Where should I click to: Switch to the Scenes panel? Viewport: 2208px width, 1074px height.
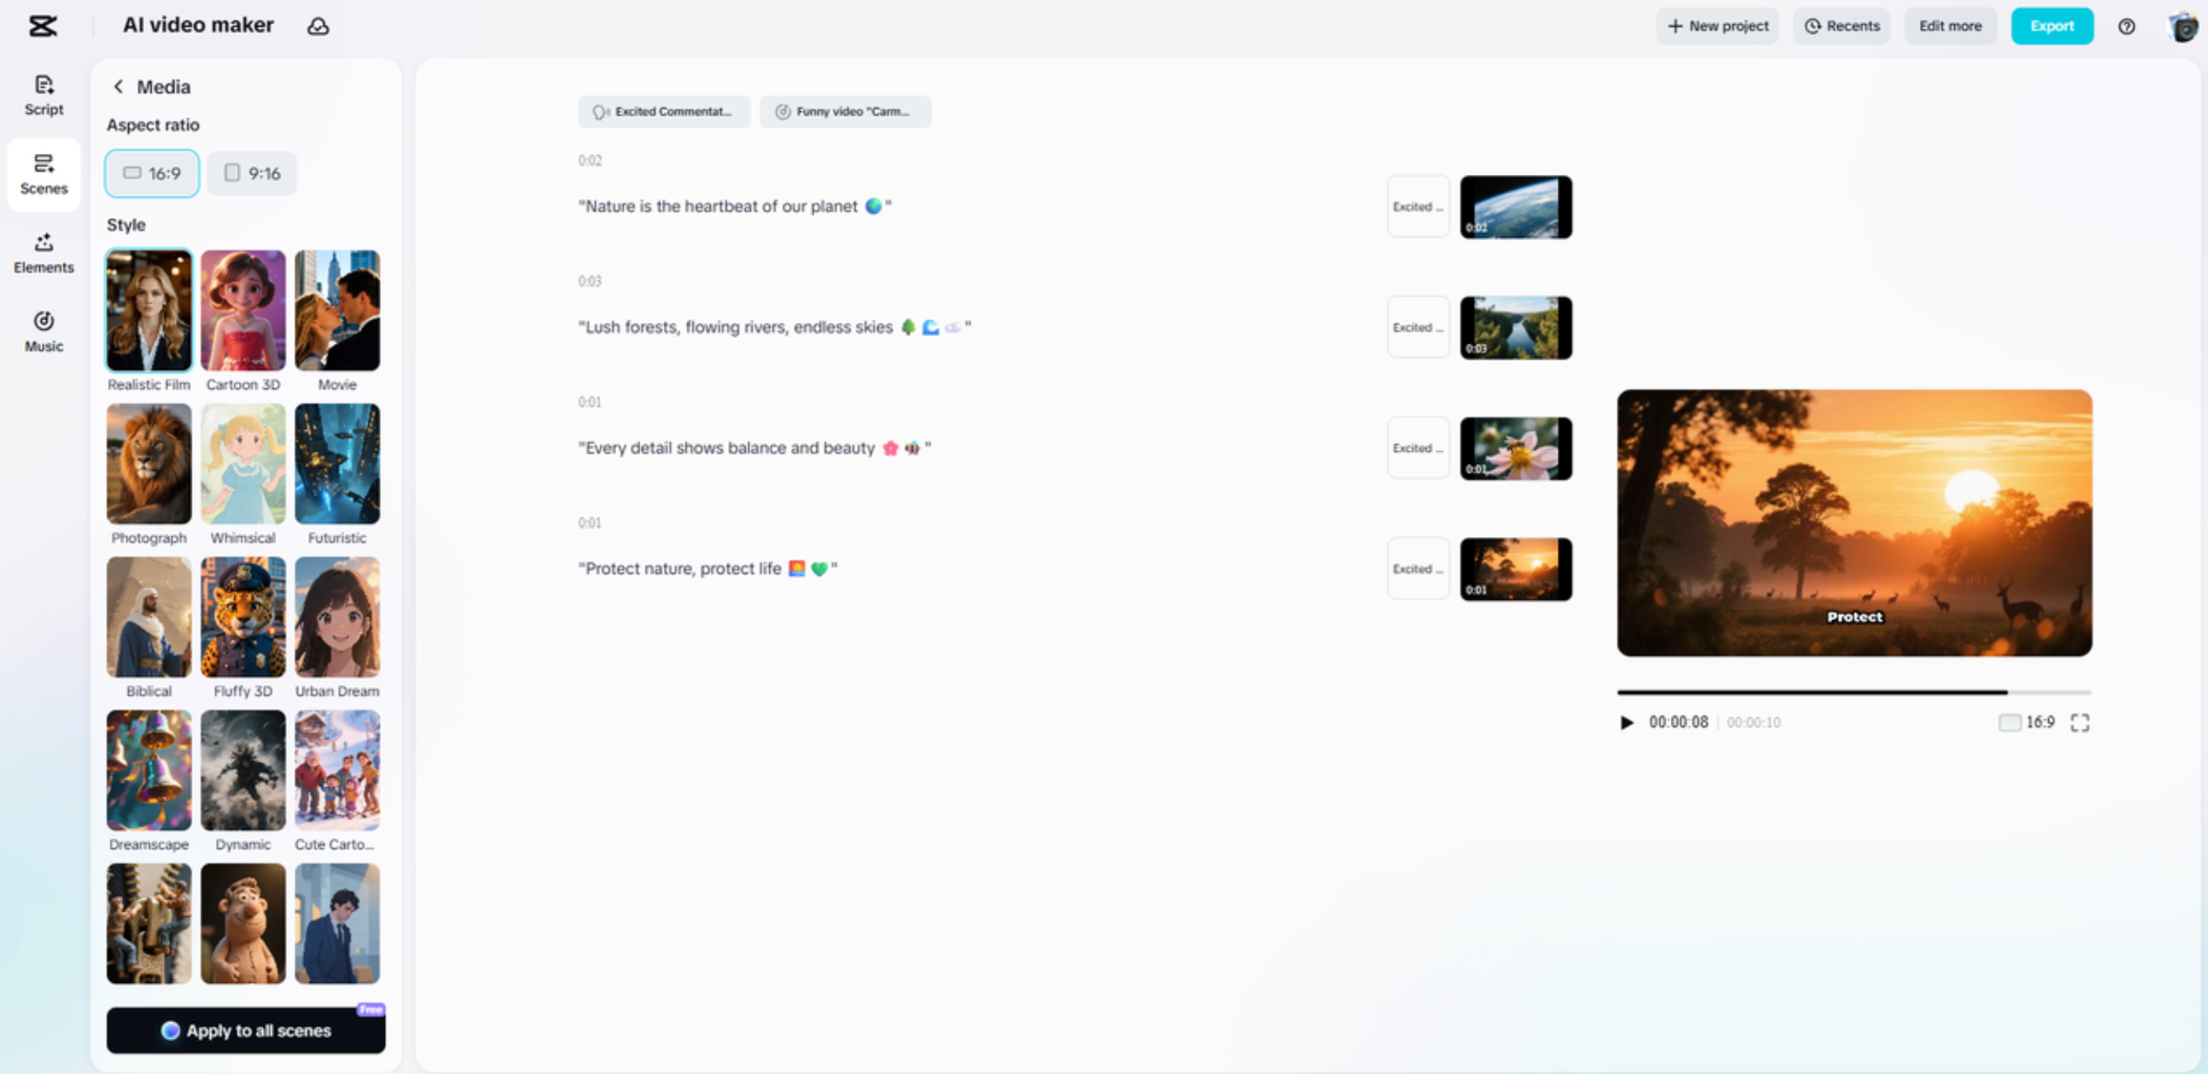tap(44, 174)
